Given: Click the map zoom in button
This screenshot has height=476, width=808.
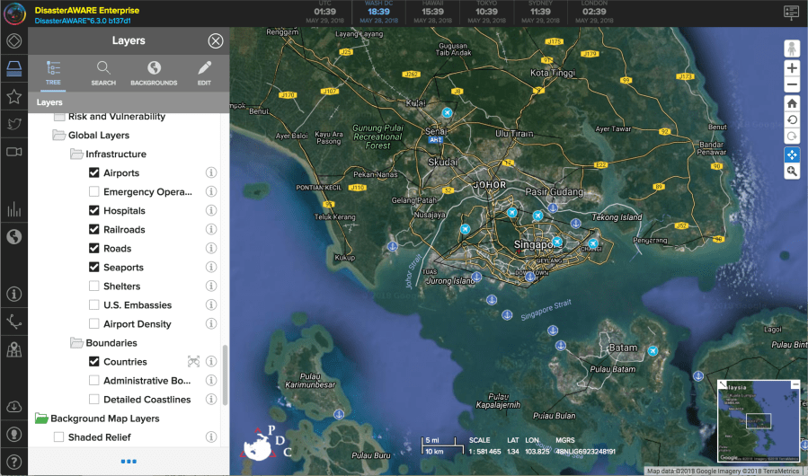Looking at the screenshot, I should pos(792,68).
